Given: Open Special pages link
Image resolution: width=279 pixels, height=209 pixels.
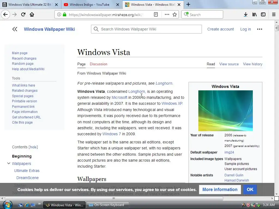Looking at the screenshot, I should coord(23,96).
